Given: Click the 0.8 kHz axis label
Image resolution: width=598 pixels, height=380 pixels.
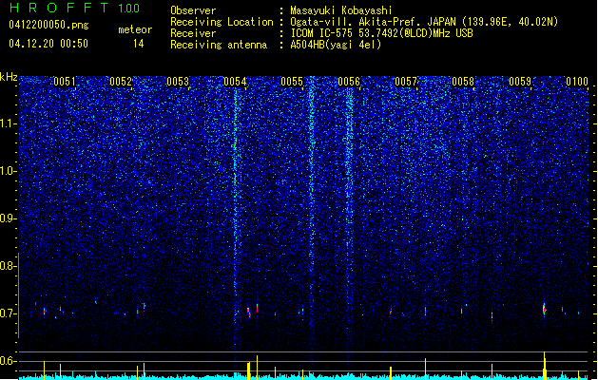Looking at the screenshot, I should [9, 266].
